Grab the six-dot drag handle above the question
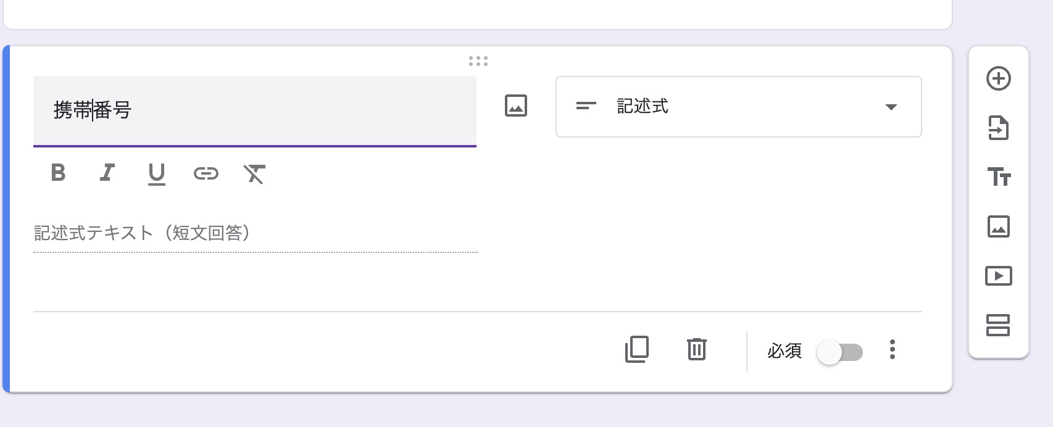 point(478,61)
